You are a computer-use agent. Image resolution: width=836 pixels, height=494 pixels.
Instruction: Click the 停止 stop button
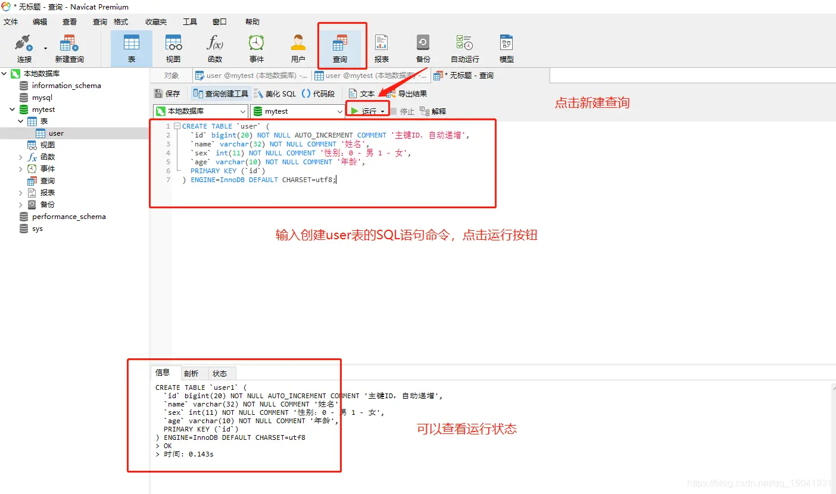[x=403, y=111]
